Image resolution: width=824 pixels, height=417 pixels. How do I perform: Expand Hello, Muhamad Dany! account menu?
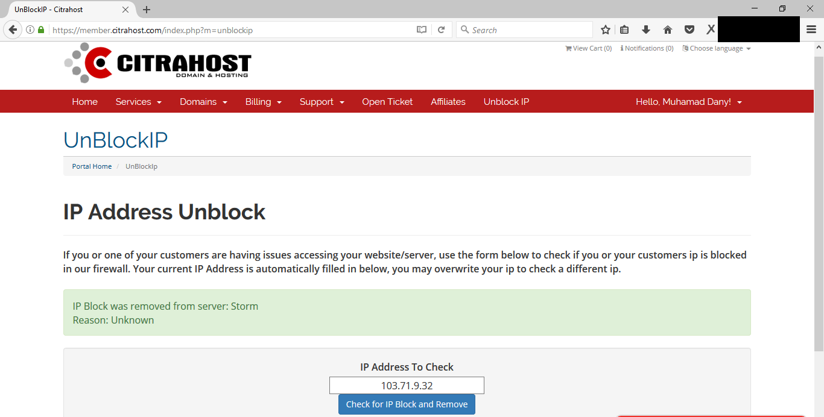tap(689, 102)
